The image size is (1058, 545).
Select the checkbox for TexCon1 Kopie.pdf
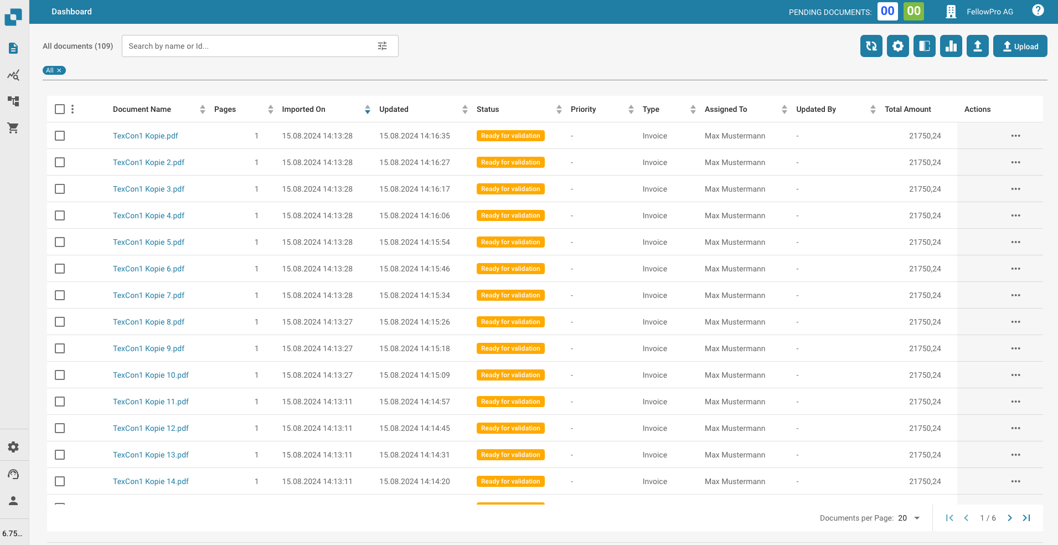pyautogui.click(x=60, y=136)
